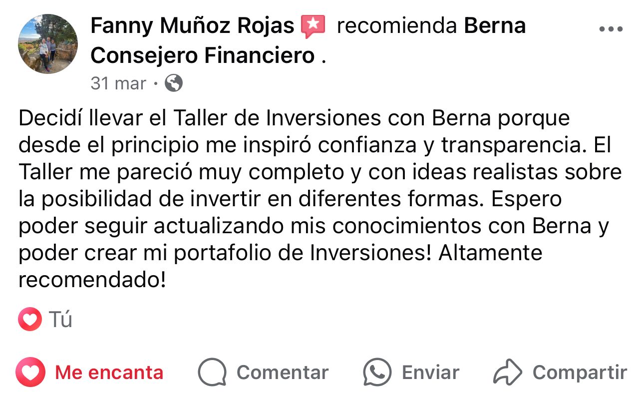
Task: Click the Compartir arrow icon
Action: [507, 373]
